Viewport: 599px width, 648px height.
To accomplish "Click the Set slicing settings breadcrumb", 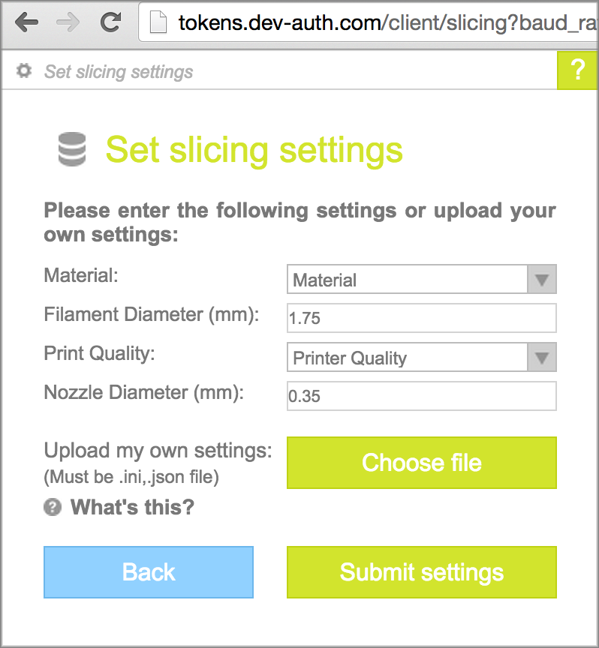I will (119, 72).
